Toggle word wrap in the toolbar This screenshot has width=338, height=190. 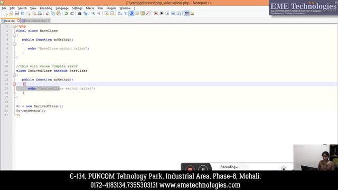(120, 14)
